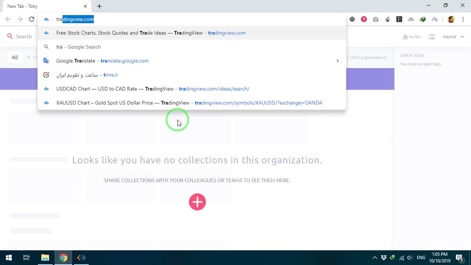Reload the current page
The height and width of the screenshot is (265, 471).
[x=32, y=19]
